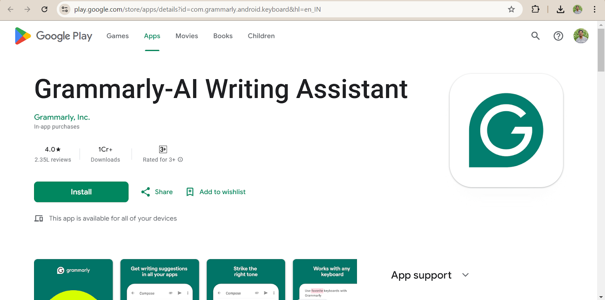Open 'Works with any keyboard' screenshot
Screen dimensions: 605x300
point(325,280)
